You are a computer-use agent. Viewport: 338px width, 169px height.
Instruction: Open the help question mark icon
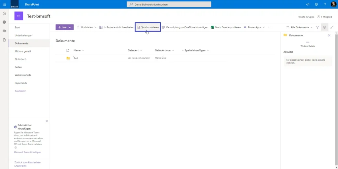[x=325, y=4]
